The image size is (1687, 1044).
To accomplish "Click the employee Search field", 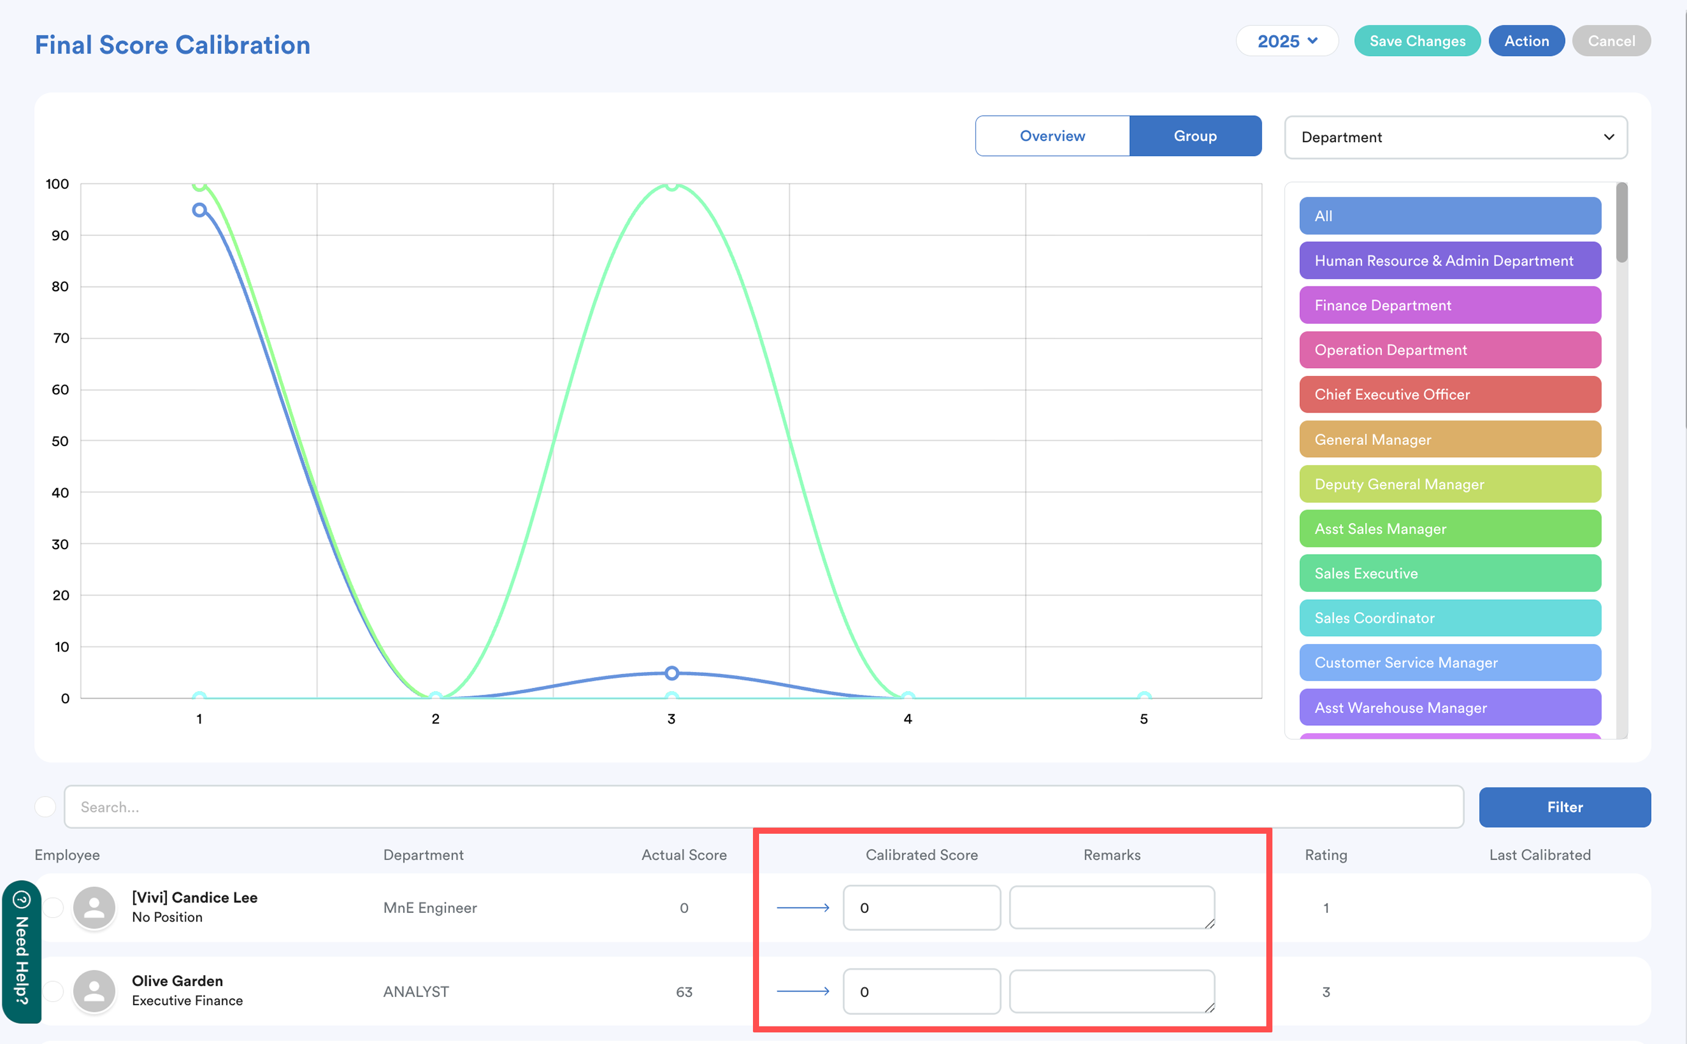I will tap(762, 806).
